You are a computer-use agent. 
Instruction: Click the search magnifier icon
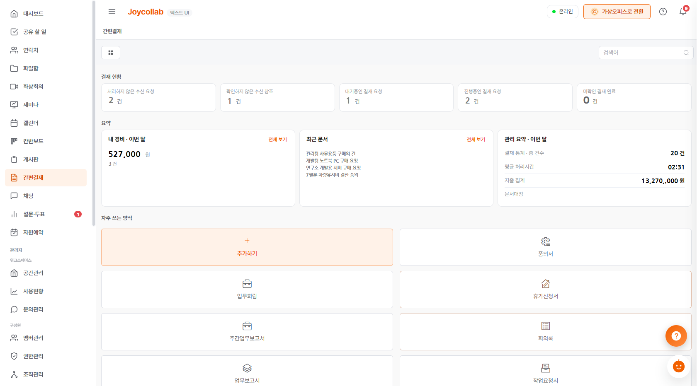(686, 53)
